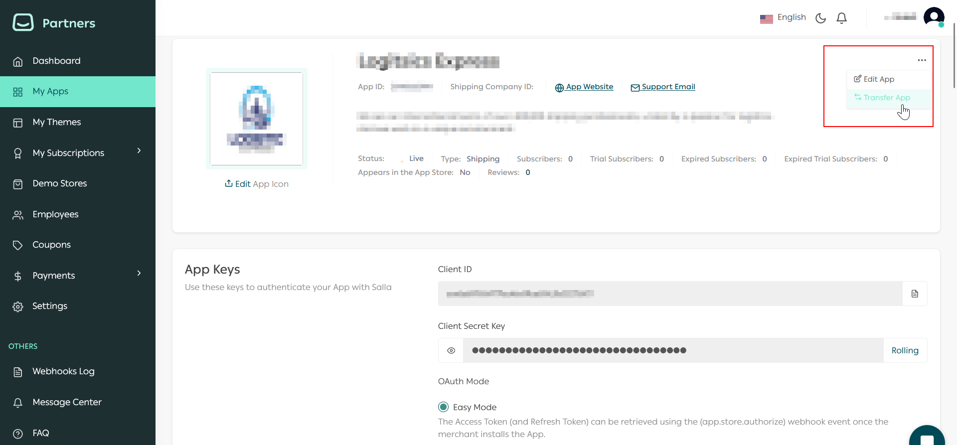The image size is (957, 445).
Task: Click the Edit App Icon upload icon
Action: (229, 183)
